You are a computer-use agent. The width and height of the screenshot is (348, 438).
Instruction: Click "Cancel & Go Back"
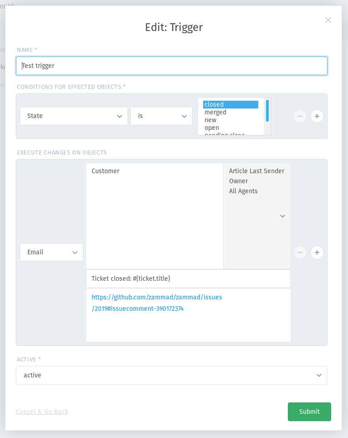42,411
